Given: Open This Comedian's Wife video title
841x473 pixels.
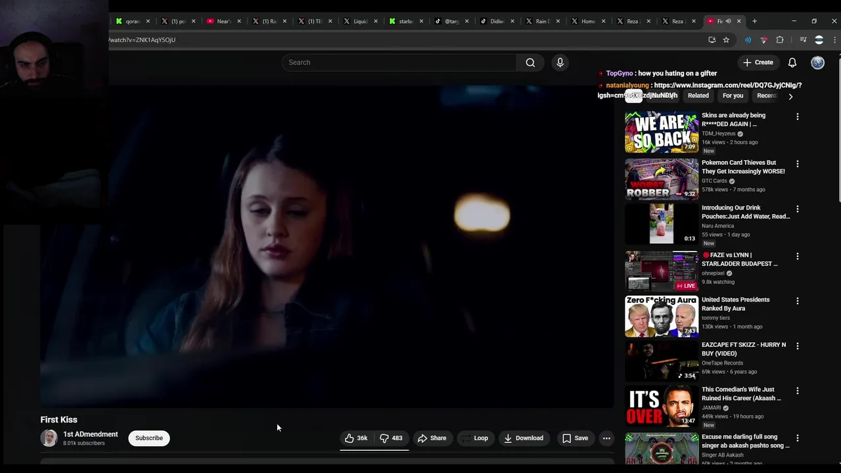Looking at the screenshot, I should (x=741, y=394).
